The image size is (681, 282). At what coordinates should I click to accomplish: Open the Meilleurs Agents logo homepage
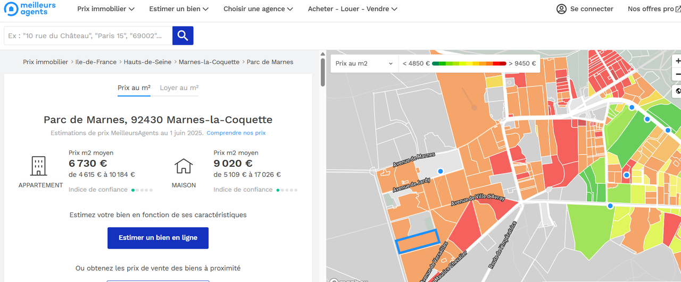tap(30, 8)
